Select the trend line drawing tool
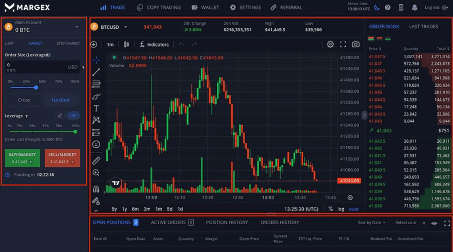Viewport: 453px width, 252px height. [96, 72]
